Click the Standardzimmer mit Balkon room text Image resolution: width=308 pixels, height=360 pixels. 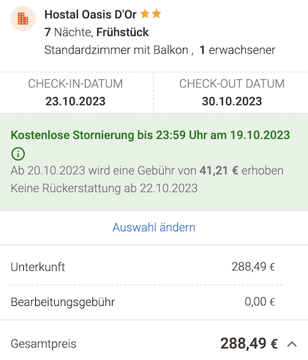point(116,50)
